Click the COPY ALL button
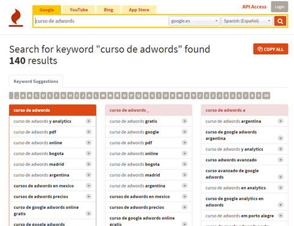 click(x=271, y=49)
